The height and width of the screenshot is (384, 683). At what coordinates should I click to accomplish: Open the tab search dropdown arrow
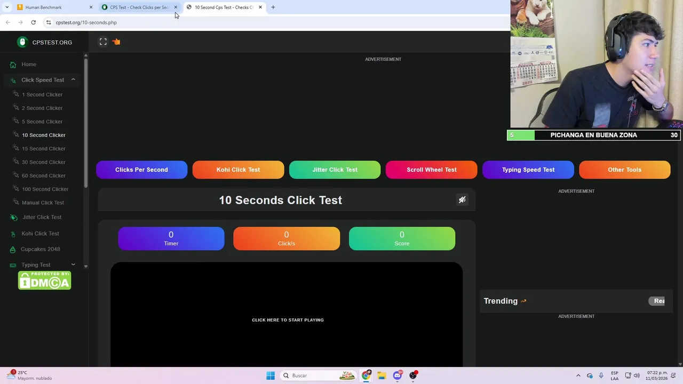pos(7,7)
